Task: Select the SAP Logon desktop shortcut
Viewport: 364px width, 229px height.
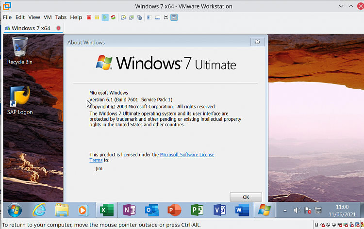Action: tap(20, 101)
